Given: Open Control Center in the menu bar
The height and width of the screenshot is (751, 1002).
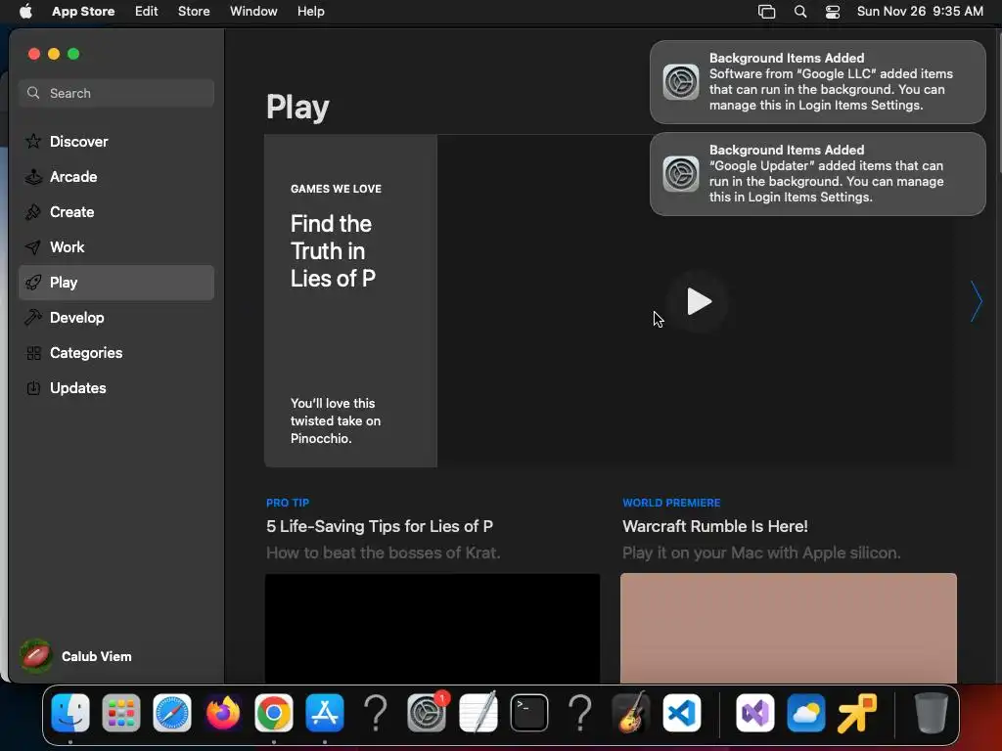Looking at the screenshot, I should 833,12.
